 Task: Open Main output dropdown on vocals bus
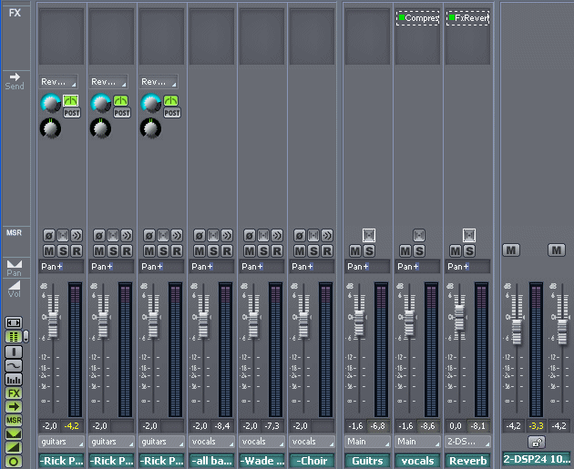tap(417, 442)
